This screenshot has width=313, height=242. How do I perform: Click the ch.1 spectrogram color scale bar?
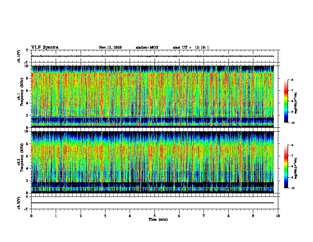coord(286,101)
